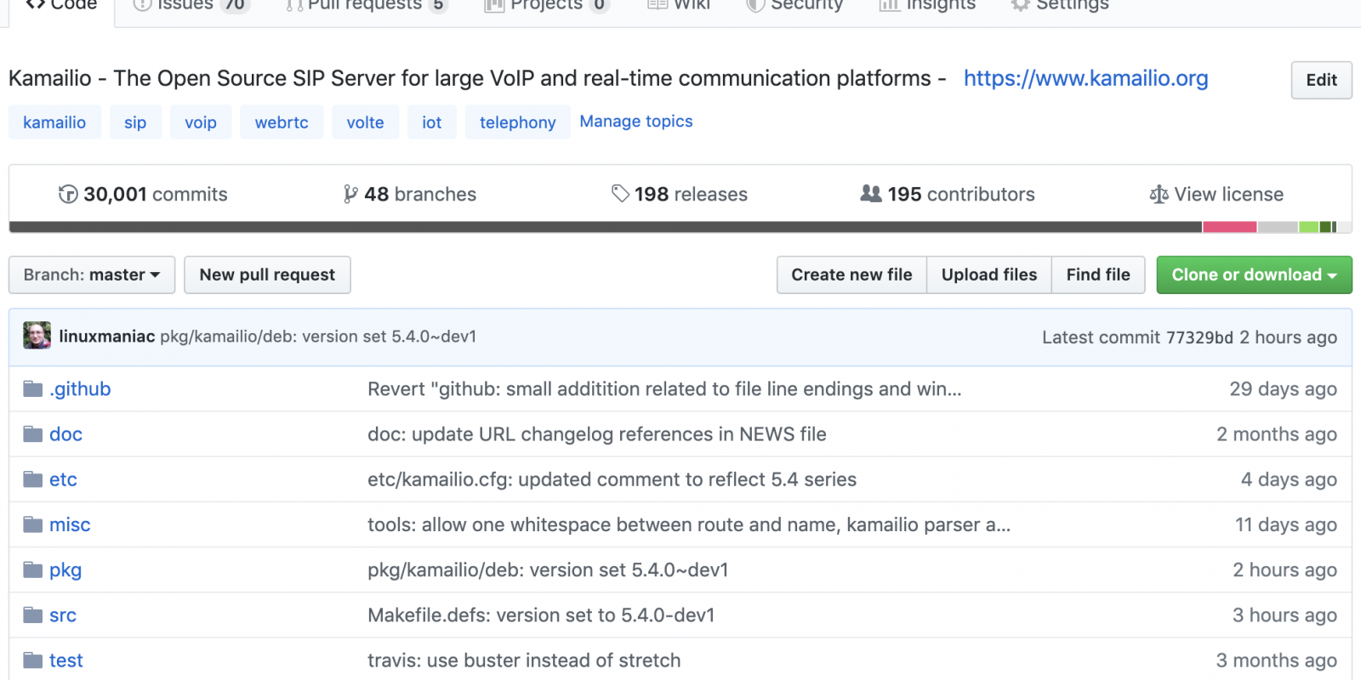Open latest commit hash 77329bd
1361x680 pixels.
(1199, 337)
